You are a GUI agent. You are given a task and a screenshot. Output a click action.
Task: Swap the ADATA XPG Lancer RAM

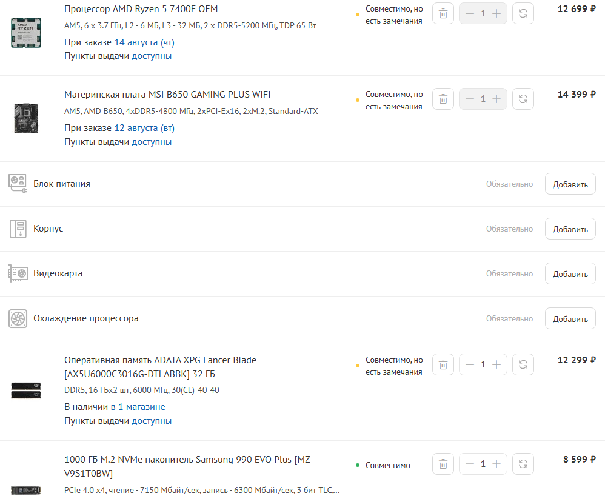pyautogui.click(x=523, y=364)
